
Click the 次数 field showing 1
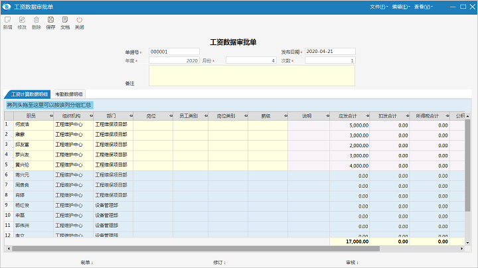point(330,60)
